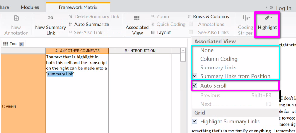Open the Coding Stripes tool
The height and width of the screenshot is (133, 296).
pyautogui.click(x=245, y=19)
